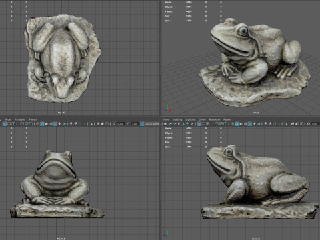Screen dimensions: 320x240
Task: Click "persp" camera label in perspective viewport
Action: pos(256,113)
